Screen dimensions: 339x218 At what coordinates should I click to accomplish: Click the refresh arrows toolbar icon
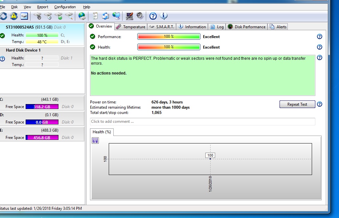pyautogui.click(x=3, y=16)
